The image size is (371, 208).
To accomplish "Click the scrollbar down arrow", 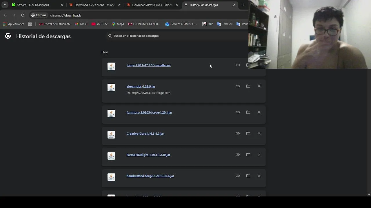I will click(x=369, y=194).
